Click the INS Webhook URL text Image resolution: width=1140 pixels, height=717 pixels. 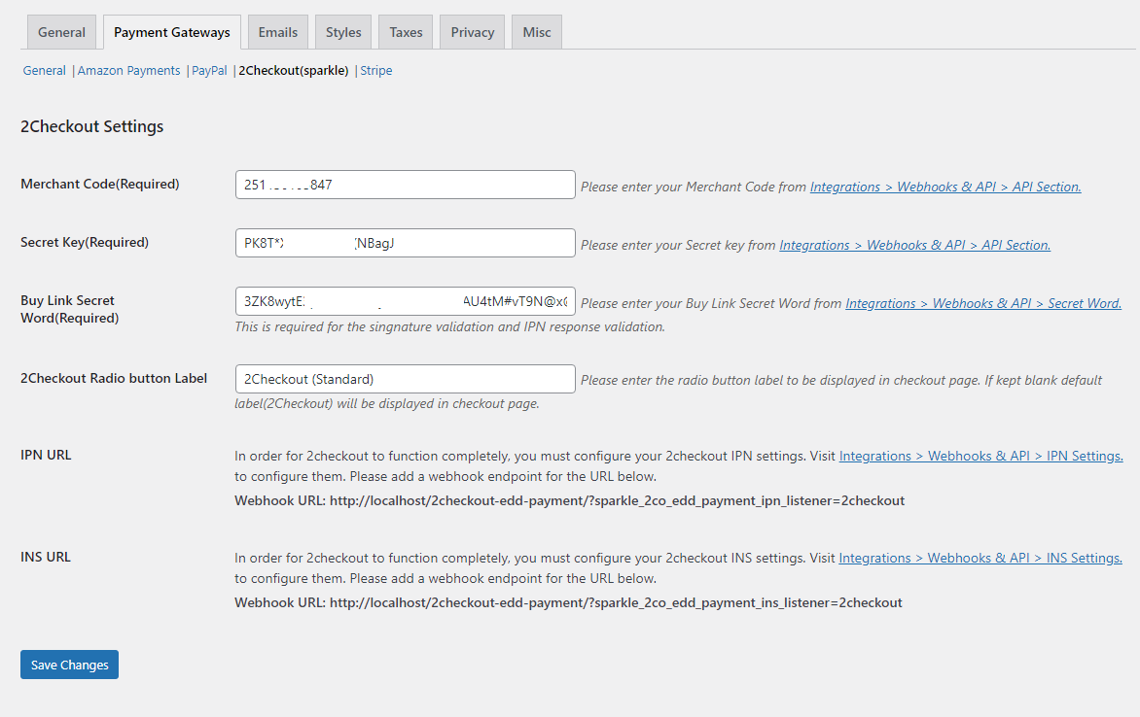(x=568, y=602)
